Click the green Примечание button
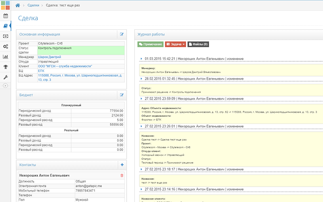 click(x=150, y=45)
